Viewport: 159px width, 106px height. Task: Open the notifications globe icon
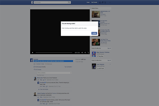click(x=105, y=3)
